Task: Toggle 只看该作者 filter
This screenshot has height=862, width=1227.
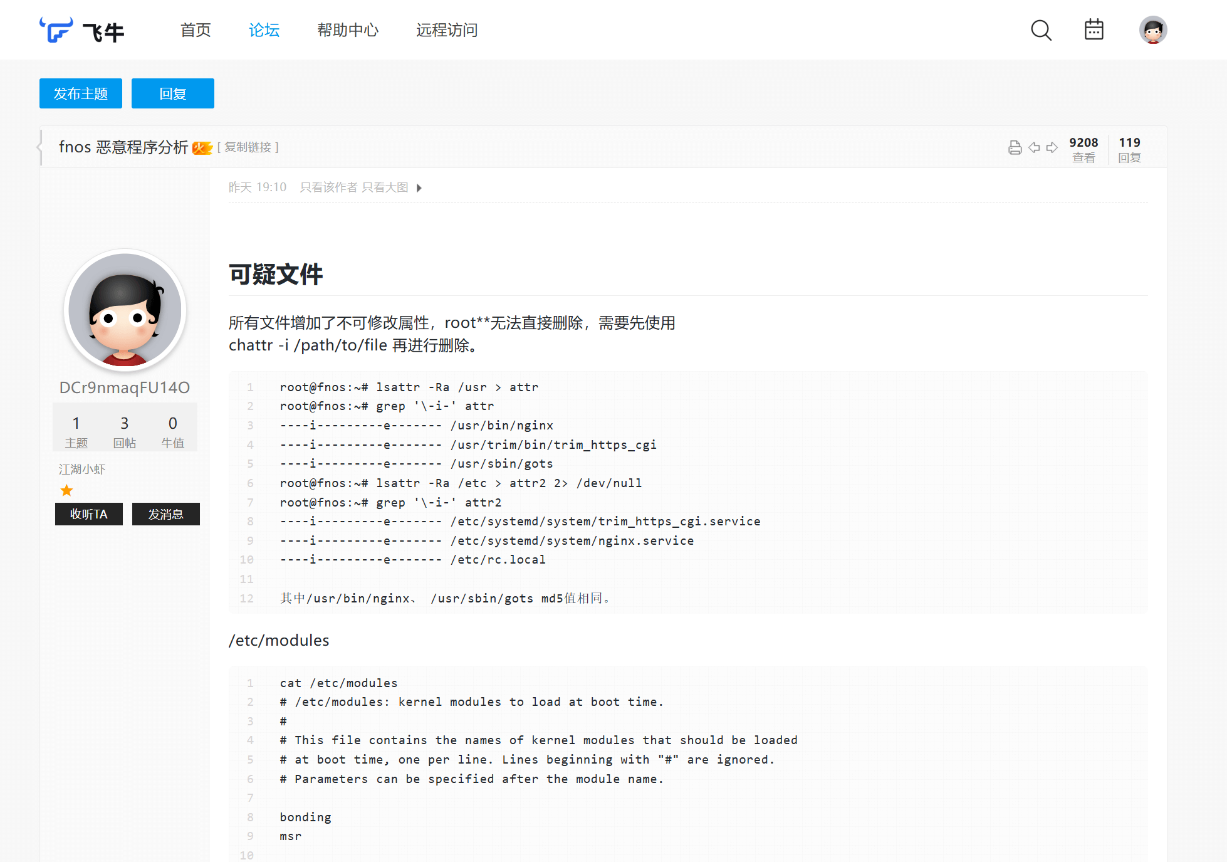Action: pyautogui.click(x=328, y=187)
